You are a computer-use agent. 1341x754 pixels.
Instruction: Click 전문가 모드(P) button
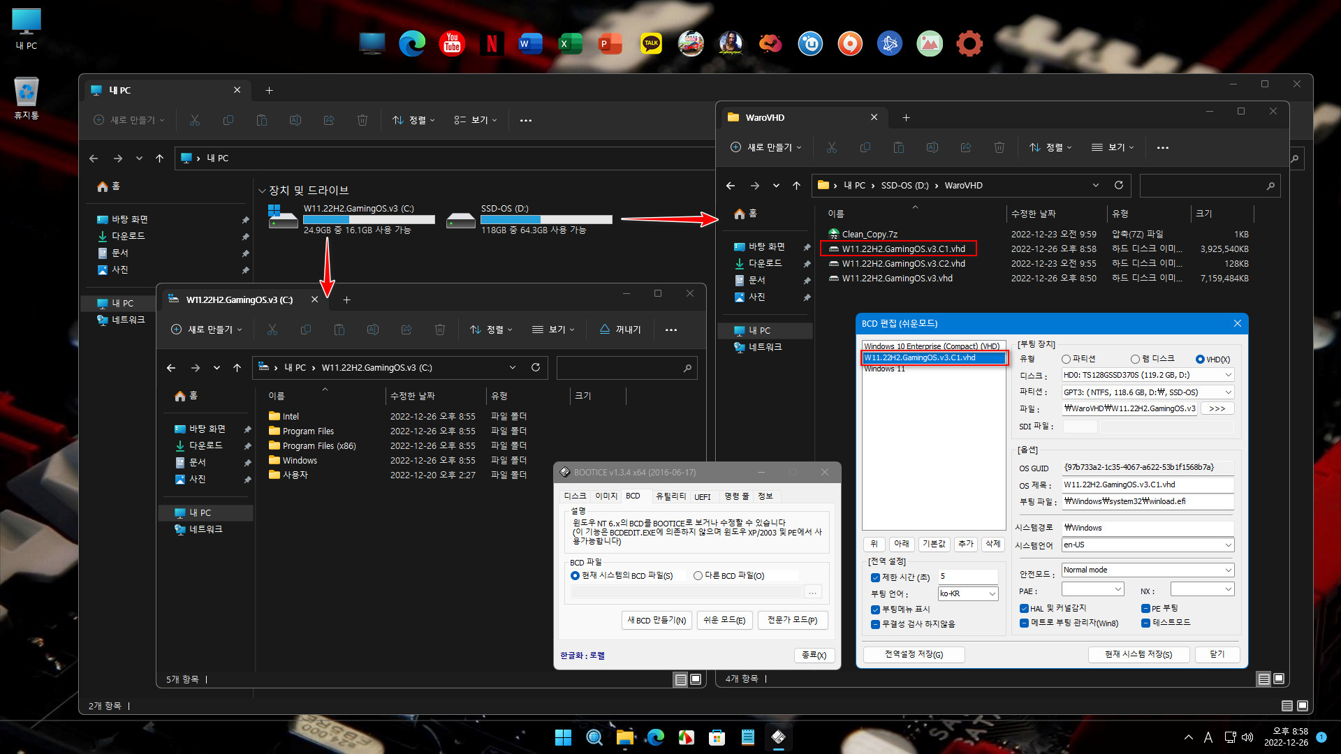pos(792,620)
